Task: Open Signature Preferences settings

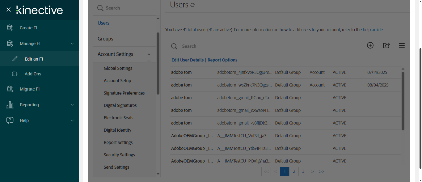Action: click(124, 93)
